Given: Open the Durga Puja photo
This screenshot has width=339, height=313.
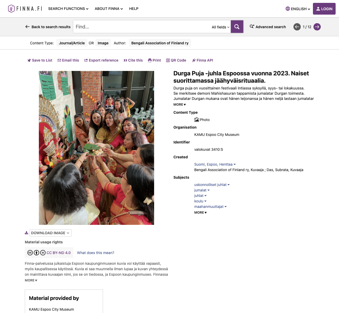Looking at the screenshot, I should 96,148.
